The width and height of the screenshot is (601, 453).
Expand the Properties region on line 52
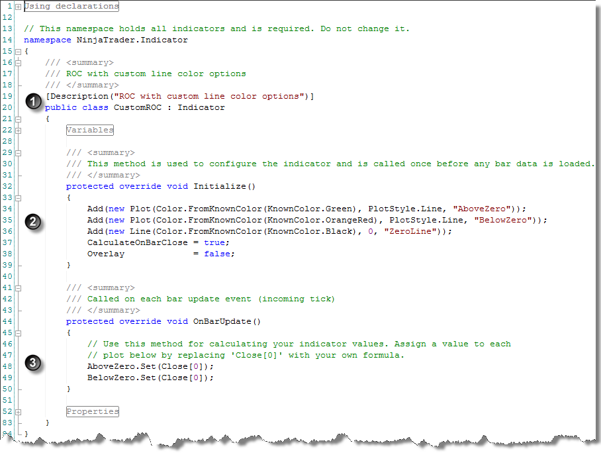[18, 412]
